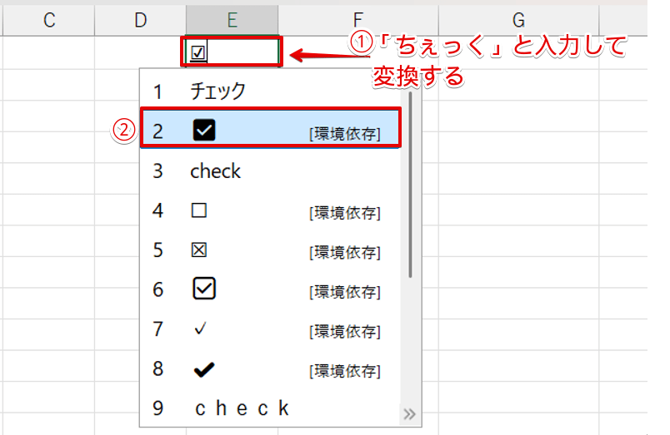Select column F header
Image resolution: width=670 pixels, height=435 pixels.
coord(358,20)
